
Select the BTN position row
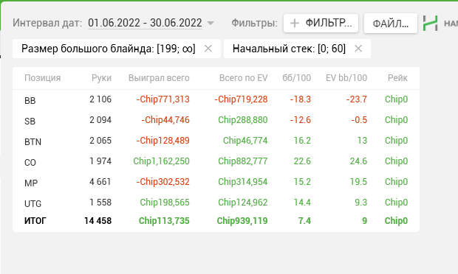pos(216,141)
